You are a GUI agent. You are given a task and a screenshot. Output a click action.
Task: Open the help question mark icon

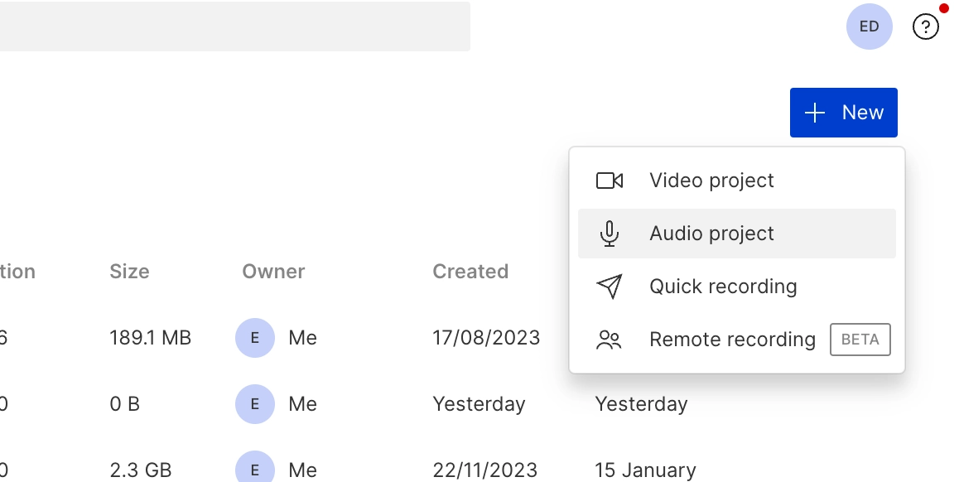coord(925,26)
